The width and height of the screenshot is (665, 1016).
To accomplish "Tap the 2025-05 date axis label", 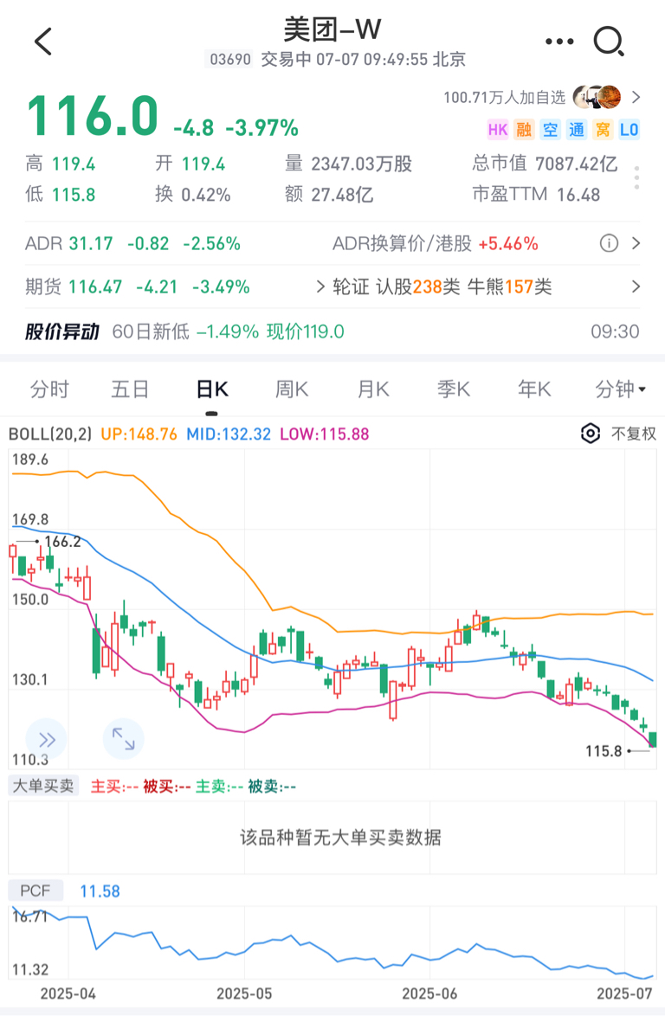I will pos(244,993).
